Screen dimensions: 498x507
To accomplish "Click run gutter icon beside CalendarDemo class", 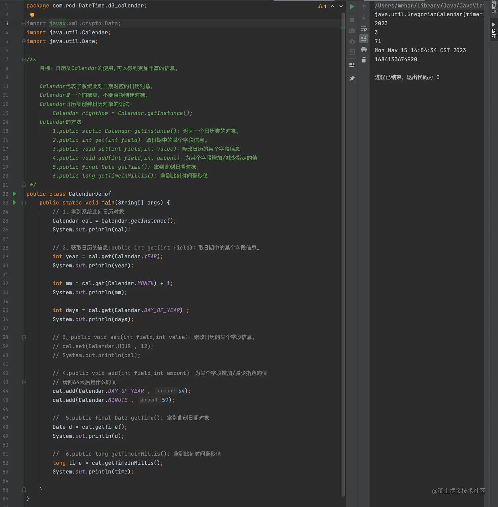I will click(x=14, y=194).
